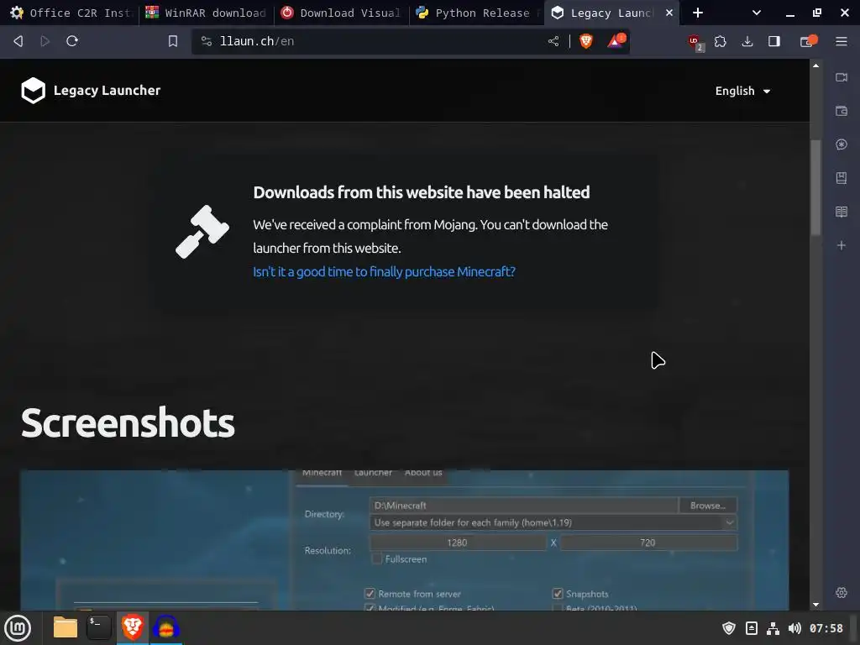Toggle the Fullscreen checkbox in the screenshot

coord(376,558)
